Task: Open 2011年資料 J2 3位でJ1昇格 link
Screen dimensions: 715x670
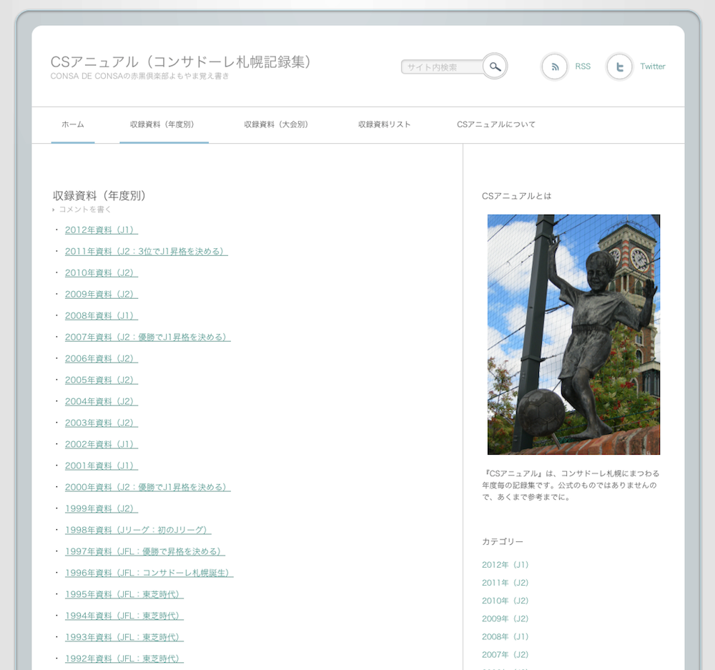Action: pyautogui.click(x=146, y=251)
